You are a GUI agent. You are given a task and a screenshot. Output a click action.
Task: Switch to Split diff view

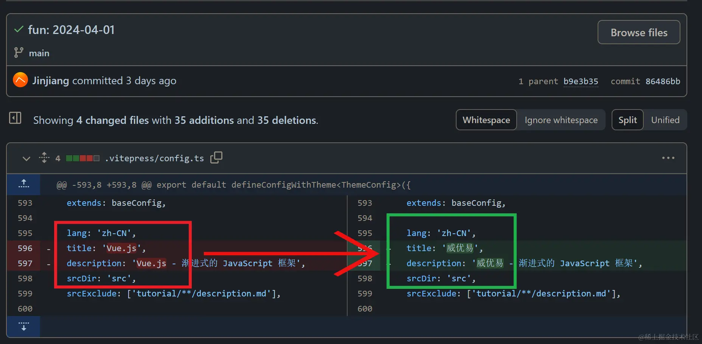coord(627,120)
